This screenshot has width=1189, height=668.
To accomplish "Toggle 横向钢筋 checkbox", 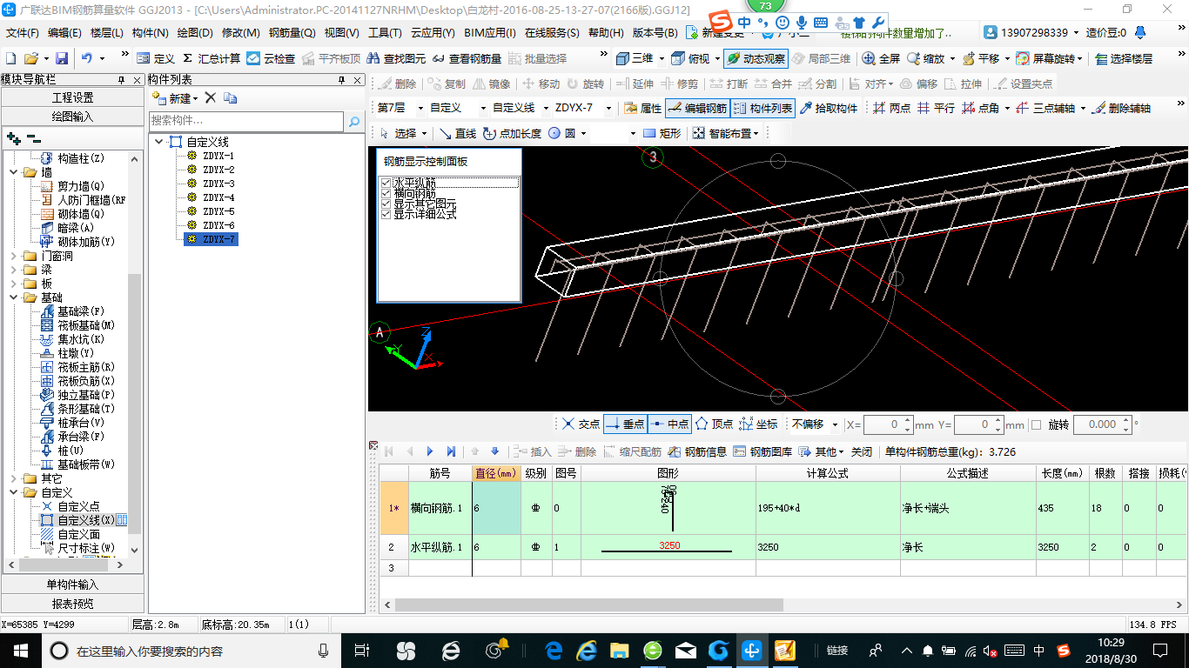I will tap(386, 193).
